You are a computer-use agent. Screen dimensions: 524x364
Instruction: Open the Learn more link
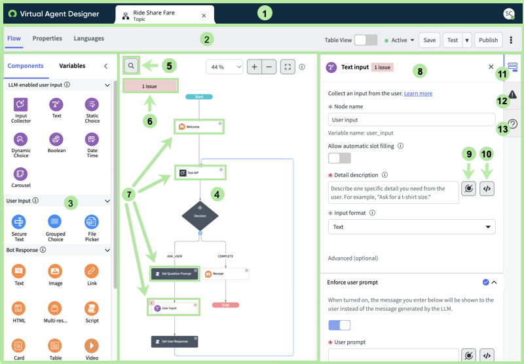click(x=418, y=93)
